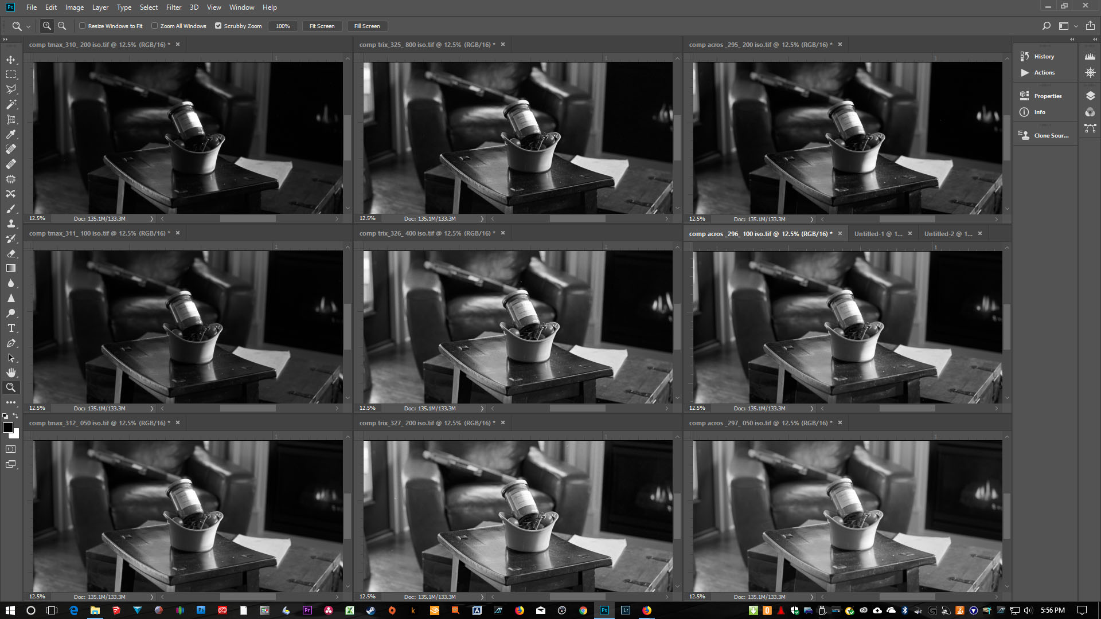Select the Hand tool
This screenshot has height=619, width=1101.
[x=11, y=373]
